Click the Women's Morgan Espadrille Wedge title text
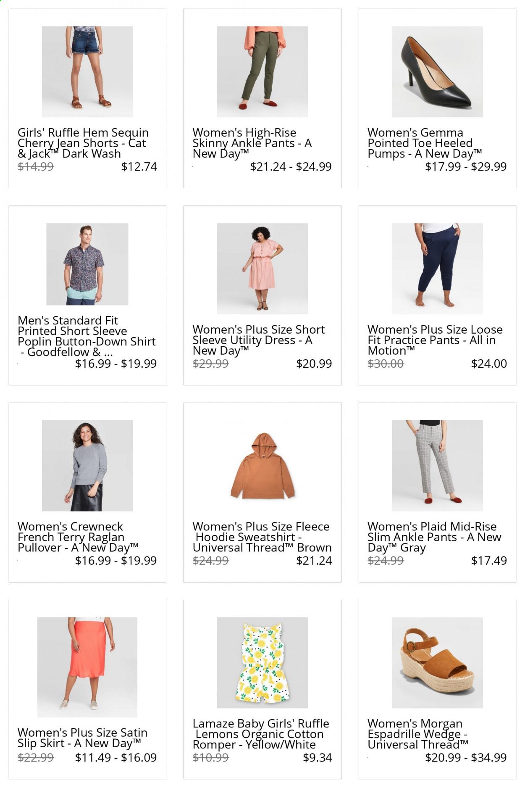Viewport: 525px width, 788px height. point(418,734)
